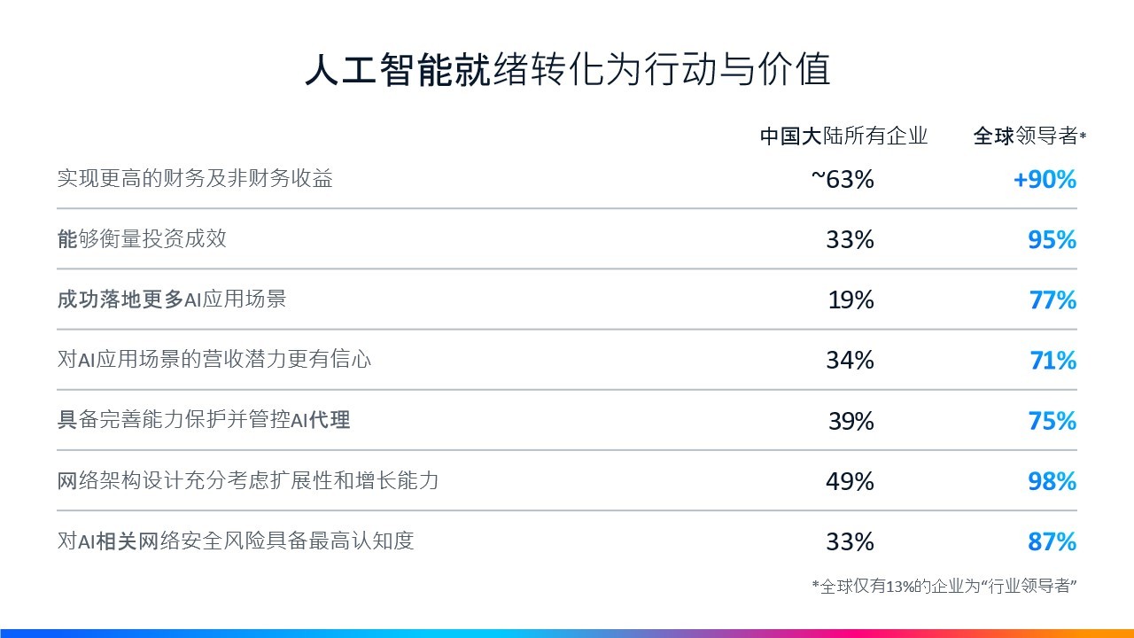Select the row label 具备完善能力保护并管控AI代理
This screenshot has height=638, width=1134.
tap(204, 419)
